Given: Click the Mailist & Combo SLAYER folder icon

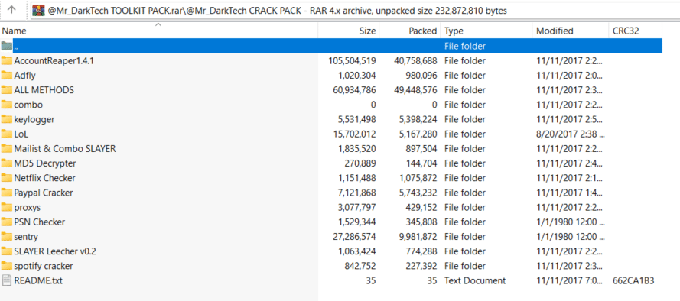Looking at the screenshot, I should tap(7, 148).
